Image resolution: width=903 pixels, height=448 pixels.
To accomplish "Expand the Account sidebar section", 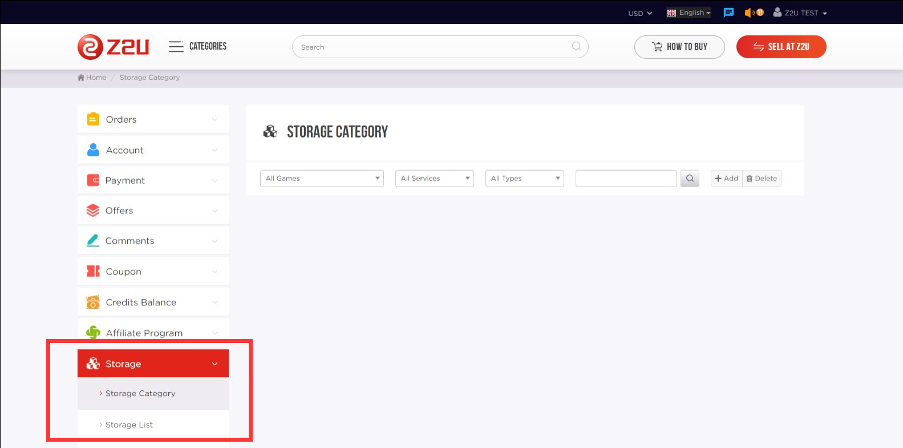I will click(x=153, y=150).
